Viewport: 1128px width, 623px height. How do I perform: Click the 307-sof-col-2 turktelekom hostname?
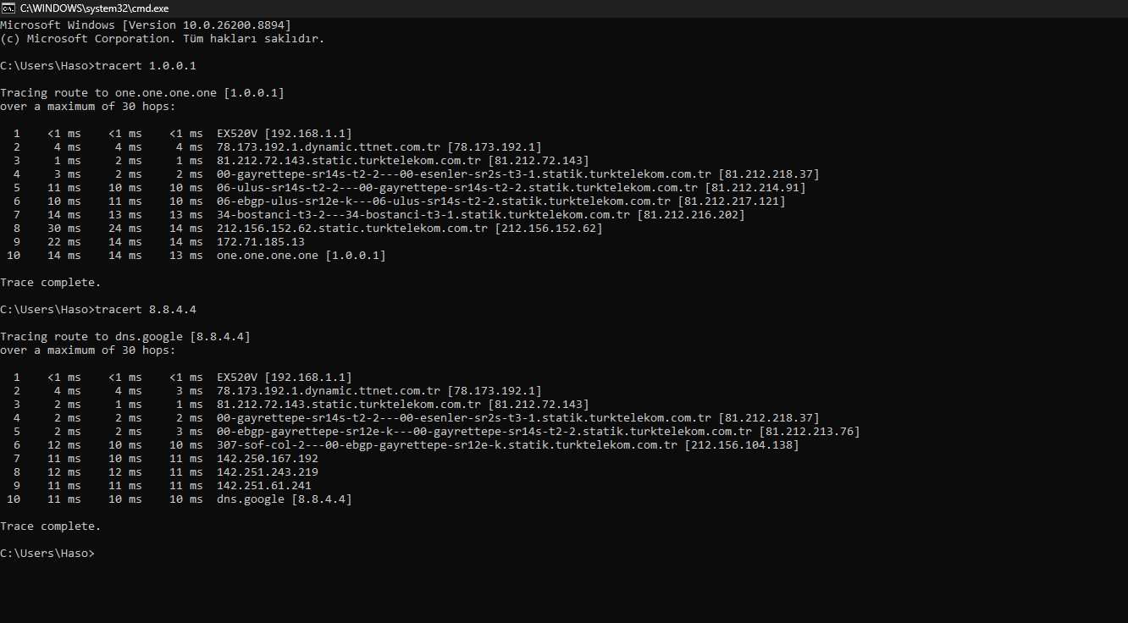tap(447, 445)
